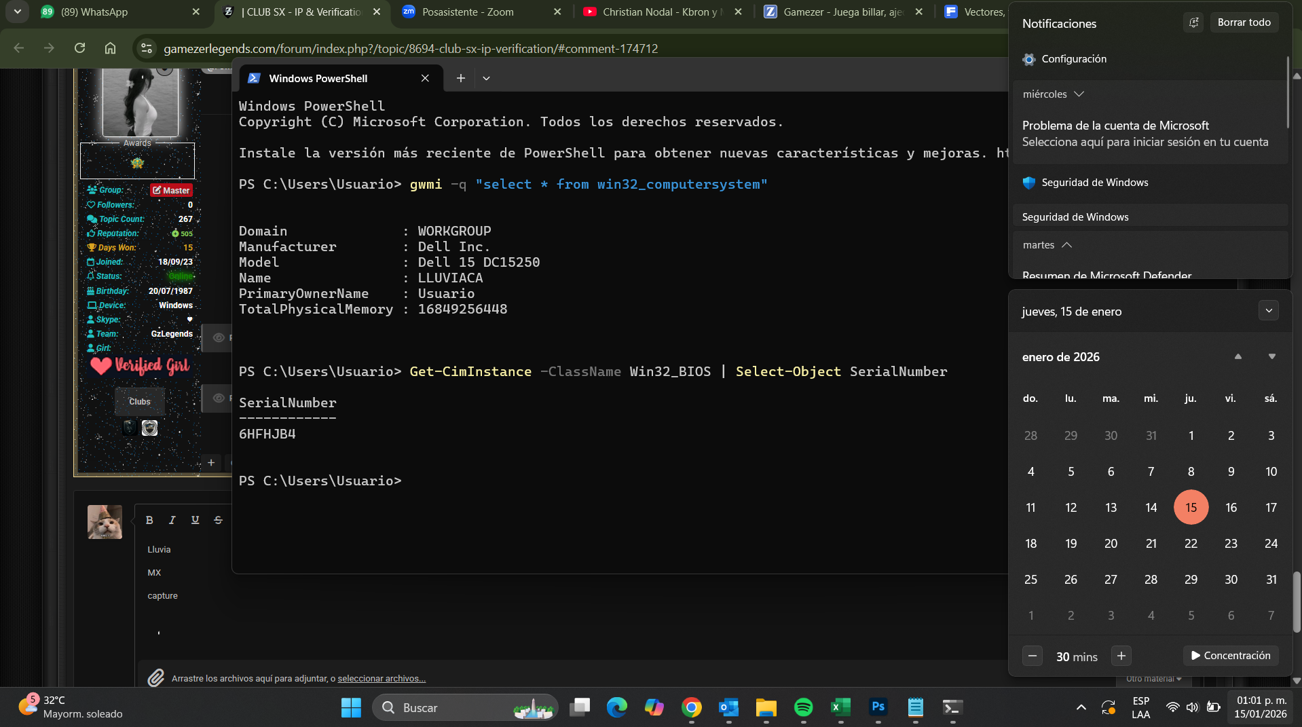Open Copilot from the taskbar
Image resolution: width=1302 pixels, height=727 pixels.
[x=654, y=707]
